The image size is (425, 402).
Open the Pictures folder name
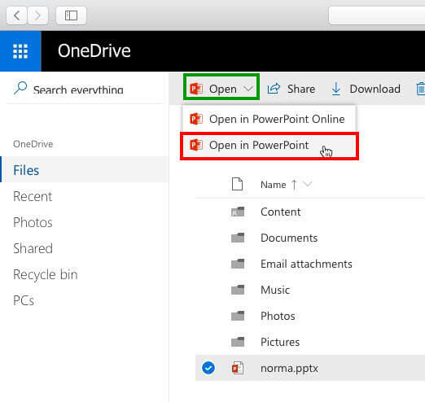(x=280, y=342)
